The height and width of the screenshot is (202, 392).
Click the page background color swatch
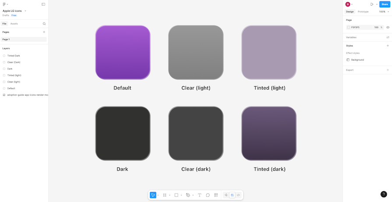[x=349, y=28]
